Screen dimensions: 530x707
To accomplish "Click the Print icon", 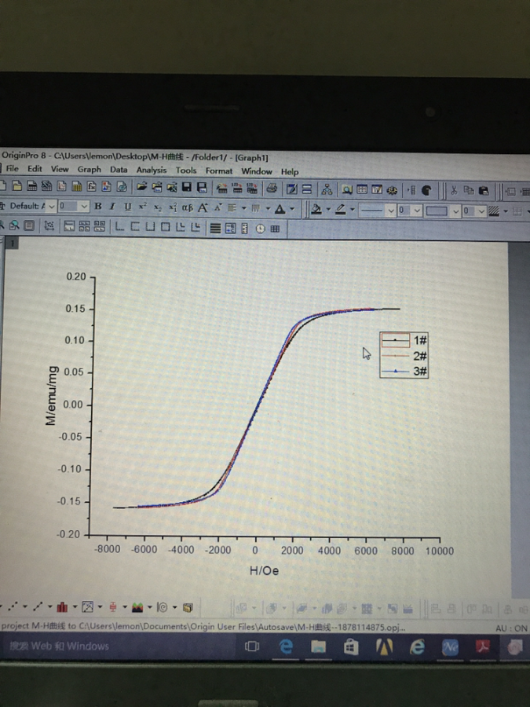I will pyautogui.click(x=272, y=189).
